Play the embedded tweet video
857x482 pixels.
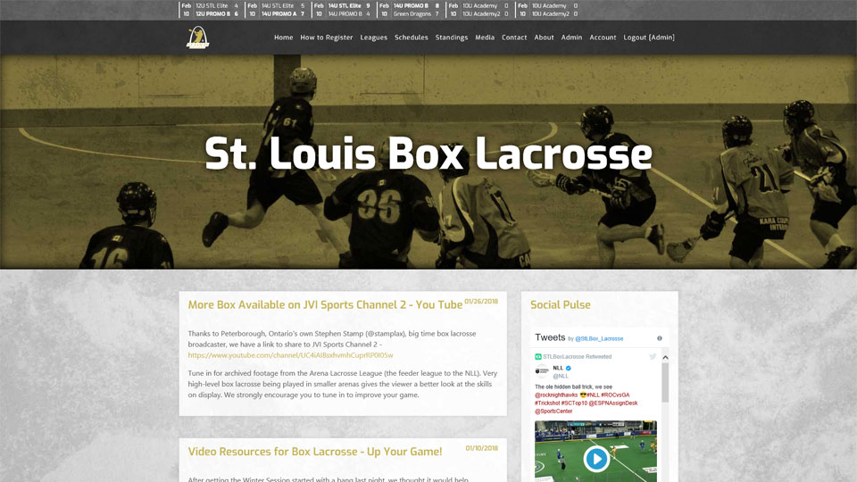coord(595,459)
